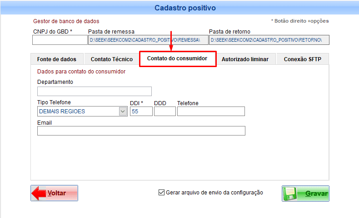The height and width of the screenshot is (218, 359).
Task: Click the red arrow icon on Voltar
Action: [39, 193]
